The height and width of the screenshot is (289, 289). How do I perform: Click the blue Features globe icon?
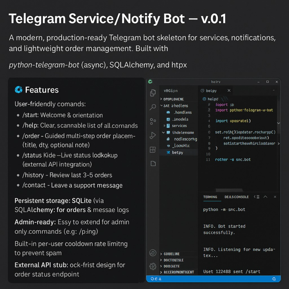(19, 90)
